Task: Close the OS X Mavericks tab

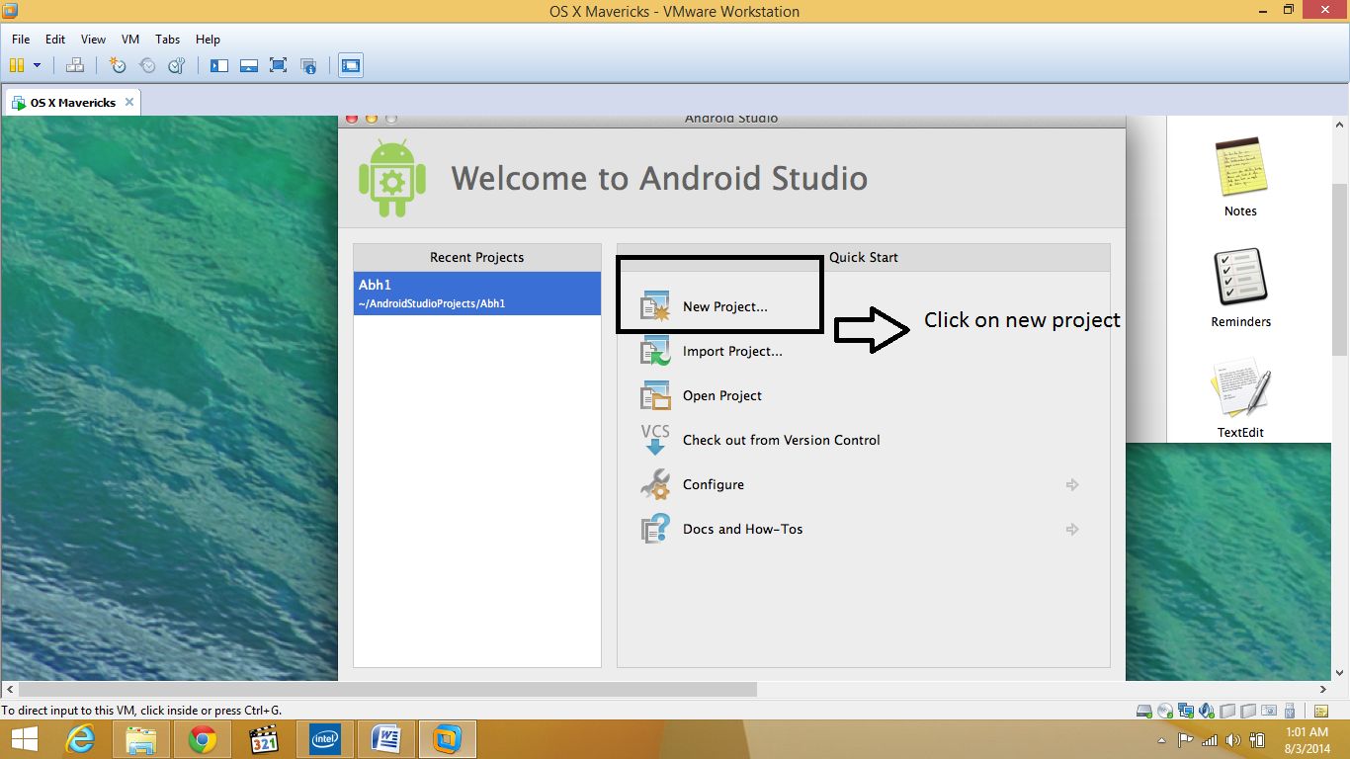Action: coord(128,102)
